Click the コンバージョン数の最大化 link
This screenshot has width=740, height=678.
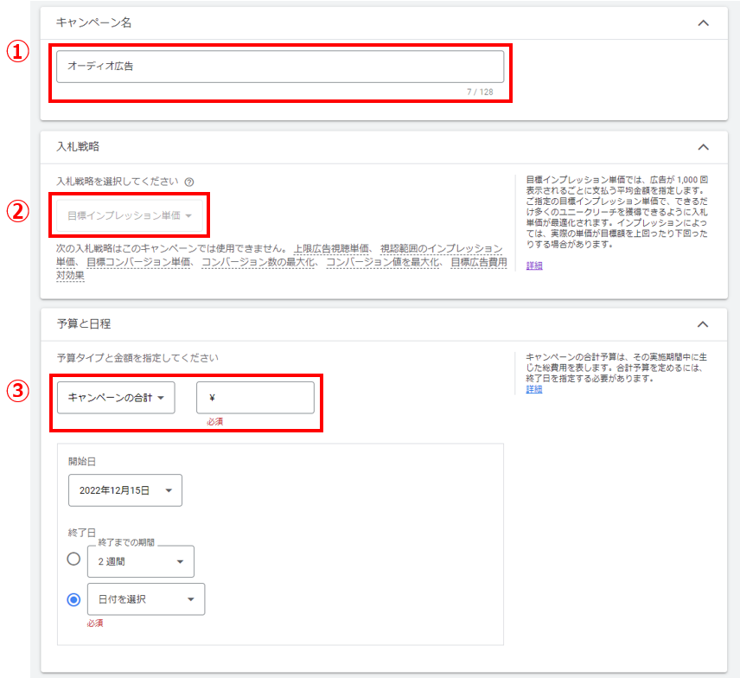pyautogui.click(x=259, y=261)
